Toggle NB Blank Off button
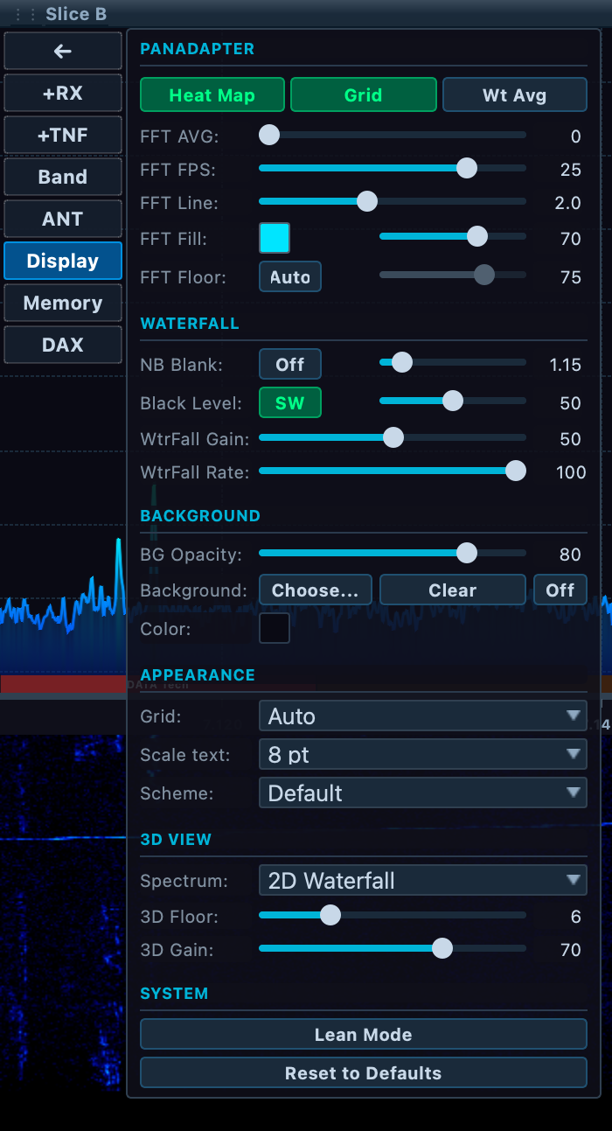The height and width of the screenshot is (1131, 612). pos(290,364)
